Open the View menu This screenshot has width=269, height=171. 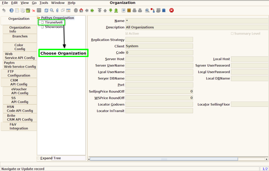click(x=24, y=3)
